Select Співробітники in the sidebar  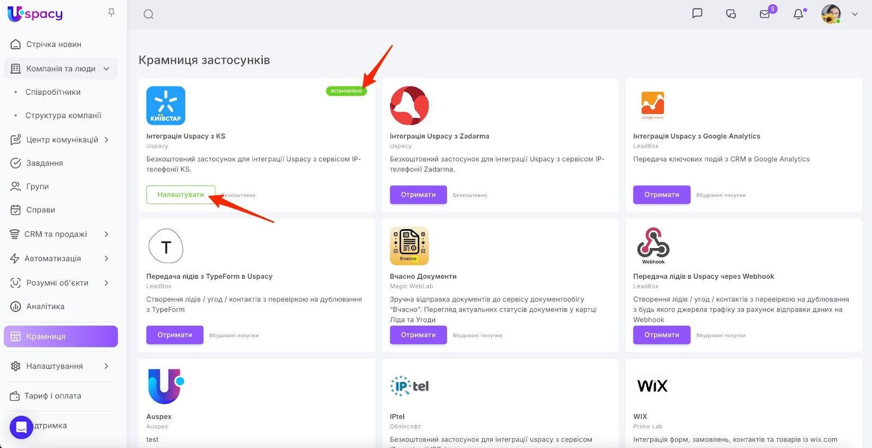pyautogui.click(x=53, y=92)
